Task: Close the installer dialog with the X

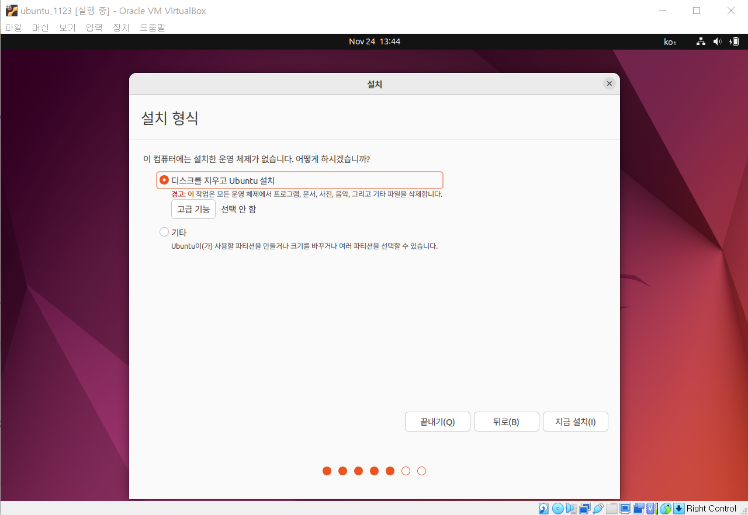Action: [610, 83]
